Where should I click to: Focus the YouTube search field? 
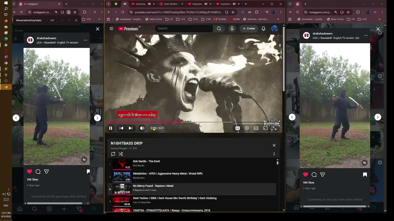point(184,29)
